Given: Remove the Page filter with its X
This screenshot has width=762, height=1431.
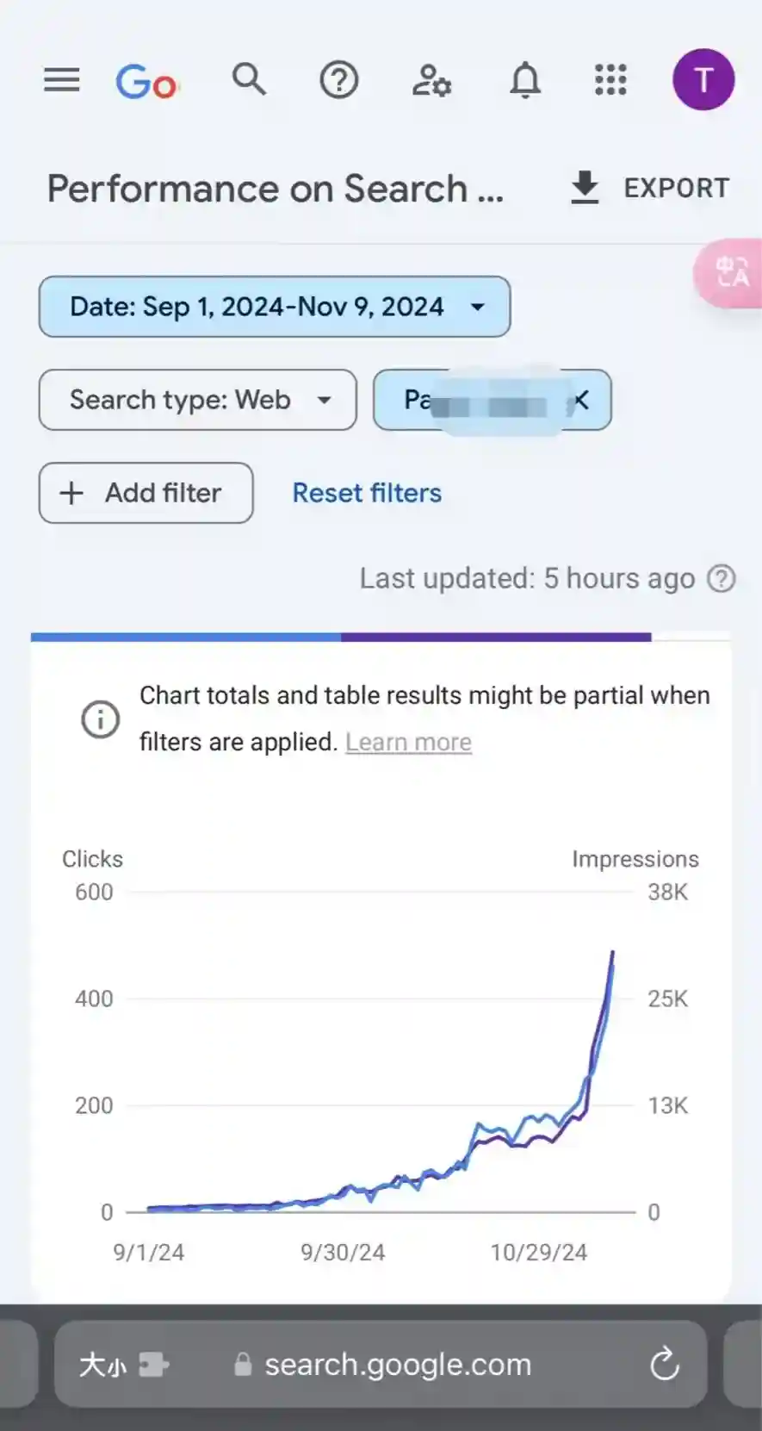Looking at the screenshot, I should coord(580,400).
